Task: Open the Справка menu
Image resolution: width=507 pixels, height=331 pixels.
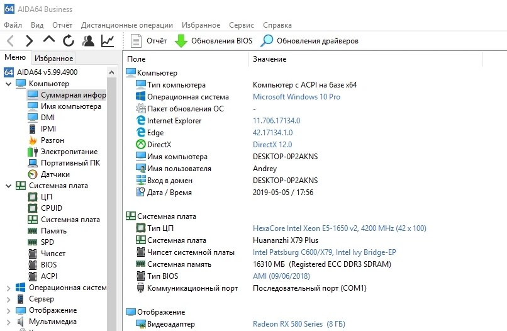Action: tap(277, 25)
